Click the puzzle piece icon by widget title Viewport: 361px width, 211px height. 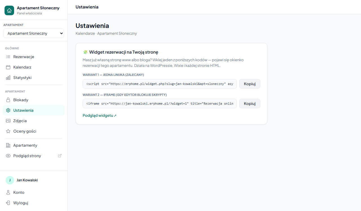[85, 52]
